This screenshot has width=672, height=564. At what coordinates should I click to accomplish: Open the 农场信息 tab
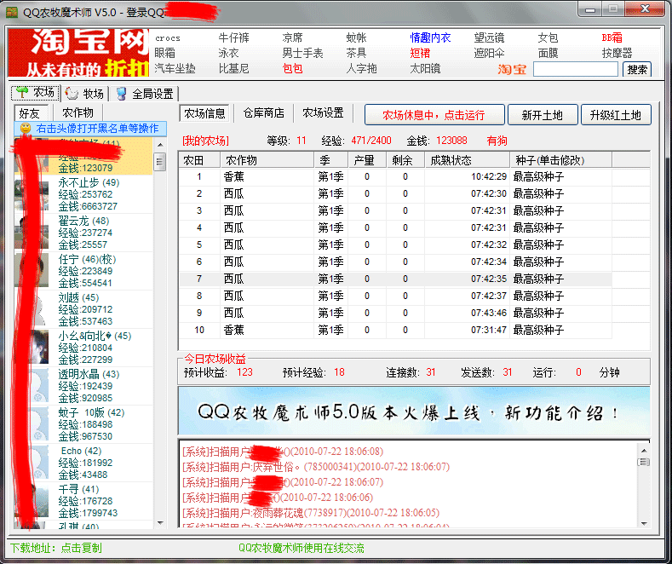click(204, 113)
